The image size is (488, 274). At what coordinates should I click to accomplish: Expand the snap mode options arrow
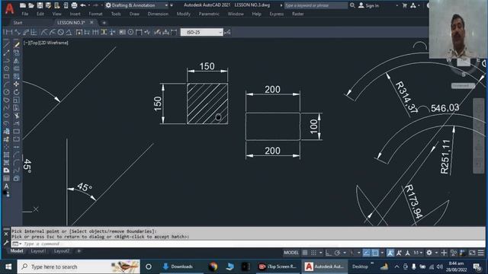point(321,253)
